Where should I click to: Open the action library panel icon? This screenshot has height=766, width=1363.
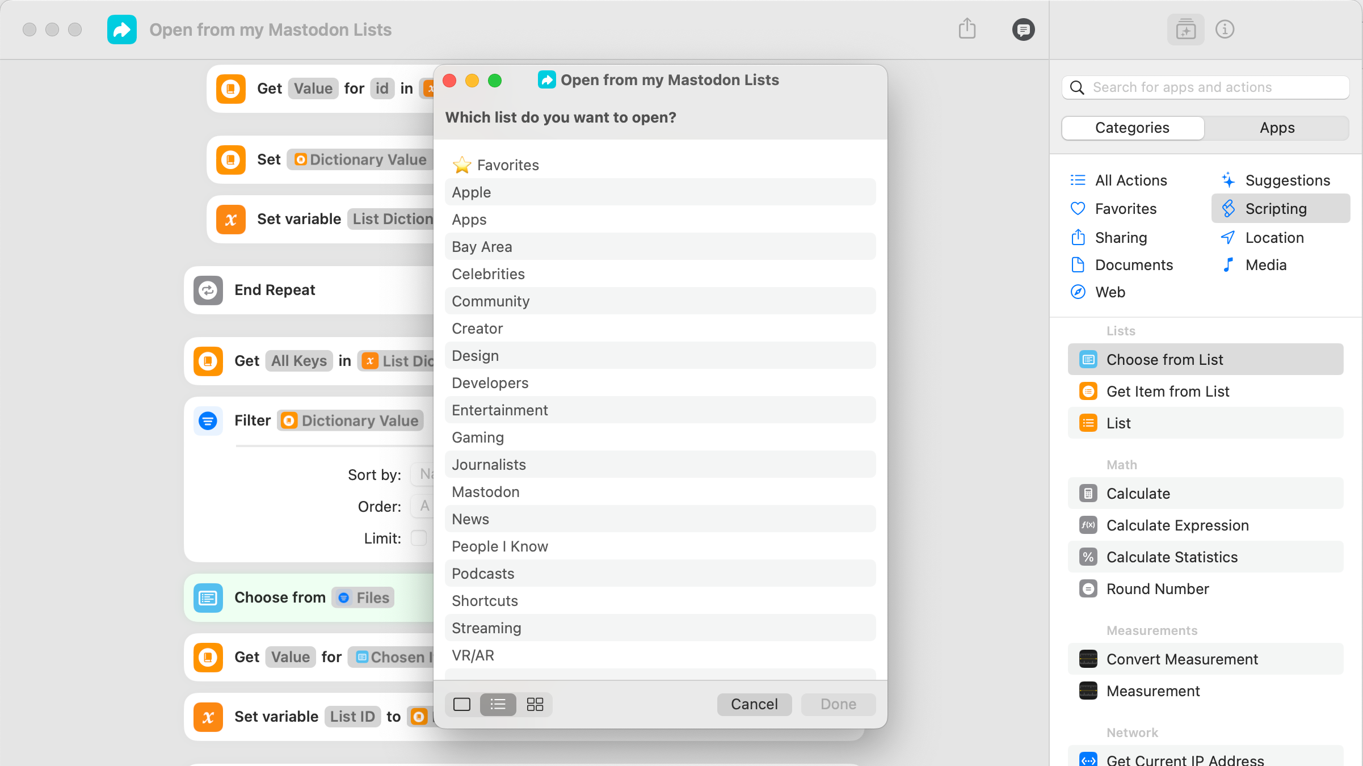[1185, 29]
